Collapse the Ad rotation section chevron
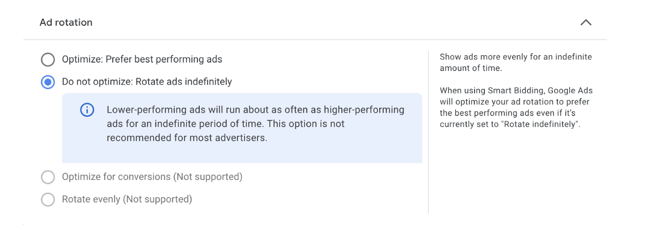 (586, 22)
